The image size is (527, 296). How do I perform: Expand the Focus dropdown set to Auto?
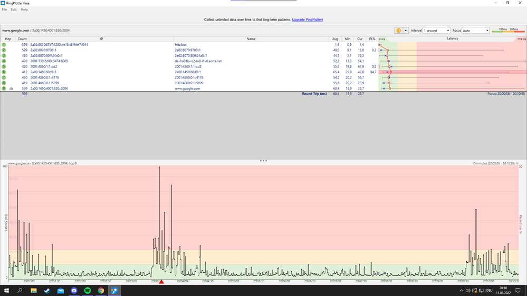[475, 31]
